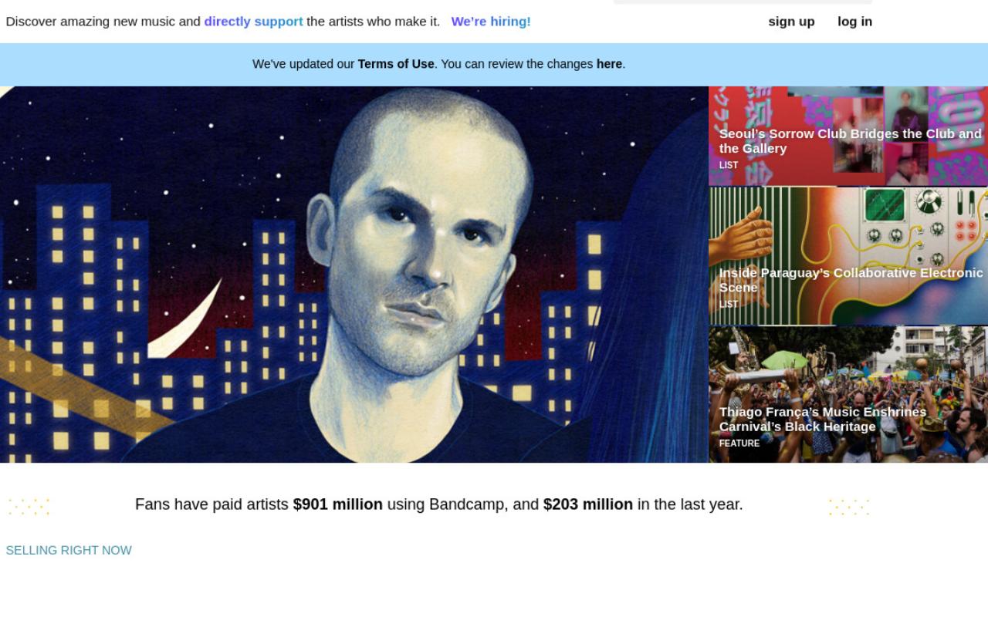The height and width of the screenshot is (617, 988).
Task: Open Seoul's Sorrow Club Bridges article
Action: pyautogui.click(x=848, y=136)
